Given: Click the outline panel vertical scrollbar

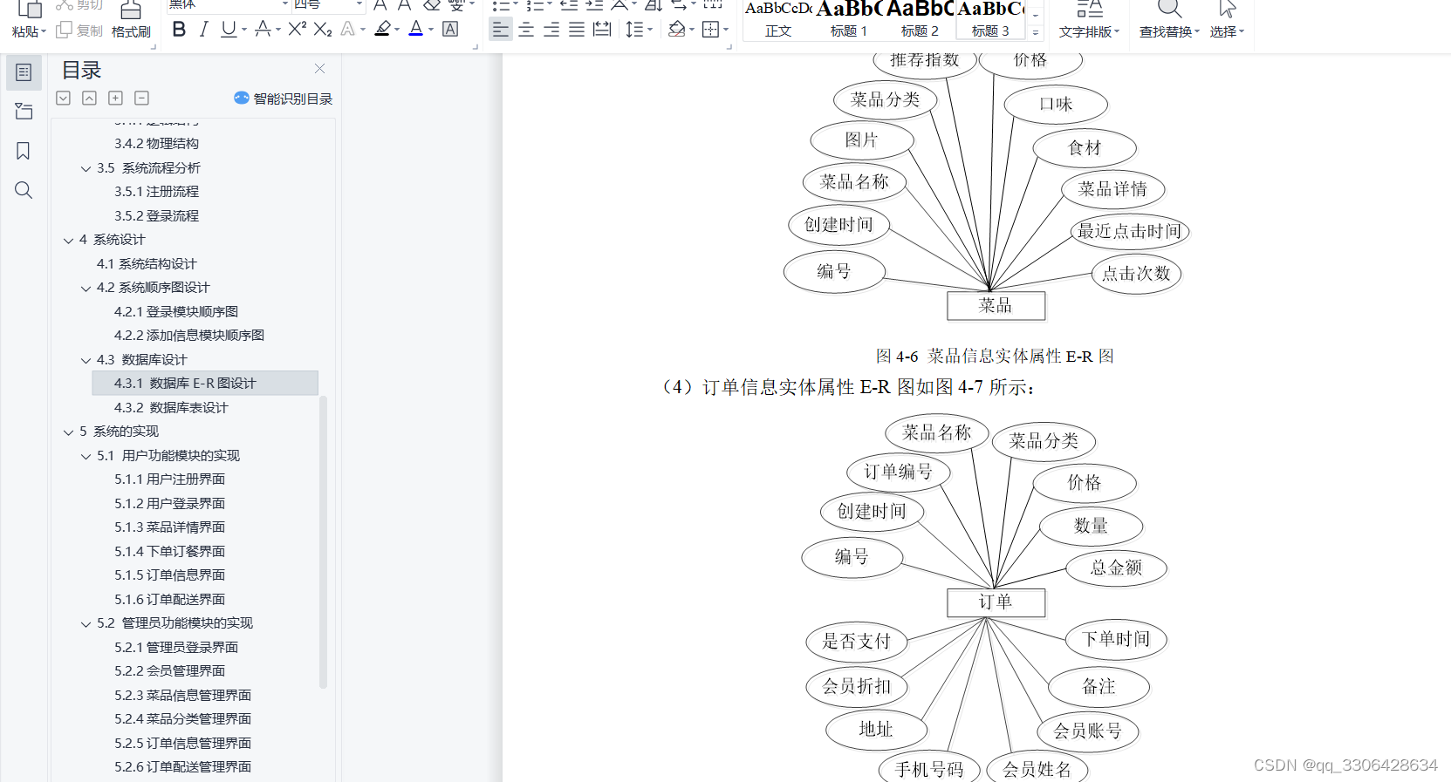Looking at the screenshot, I should [x=323, y=541].
